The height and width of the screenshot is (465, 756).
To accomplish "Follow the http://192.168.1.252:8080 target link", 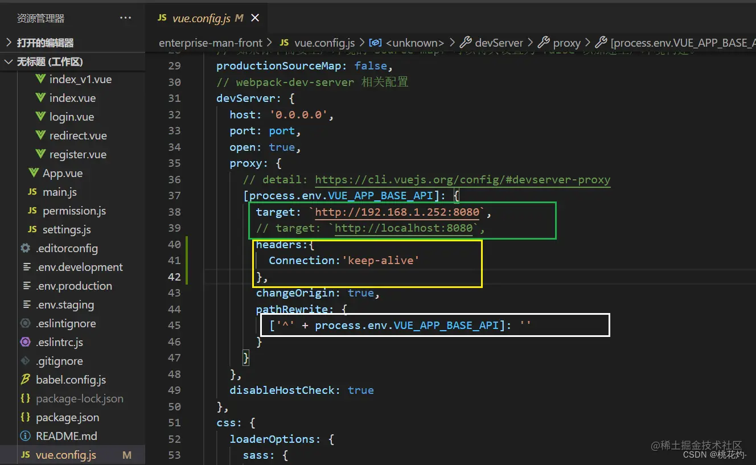I will pos(397,212).
